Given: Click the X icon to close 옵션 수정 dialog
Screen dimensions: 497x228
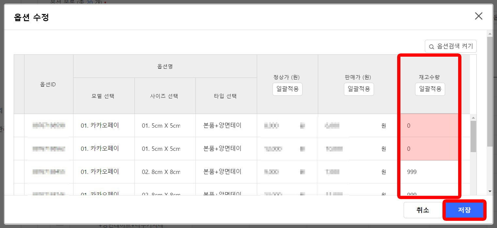Looking at the screenshot, I should [x=478, y=16].
